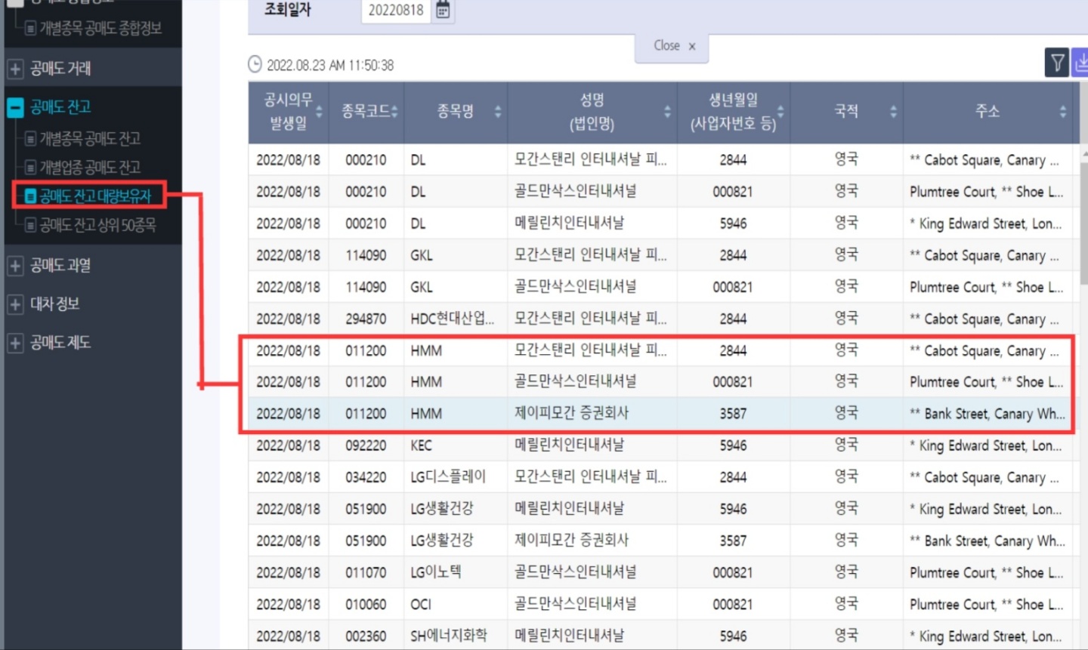Expand the 공매도 제도 menu
The image size is (1088, 650).
[x=15, y=343]
